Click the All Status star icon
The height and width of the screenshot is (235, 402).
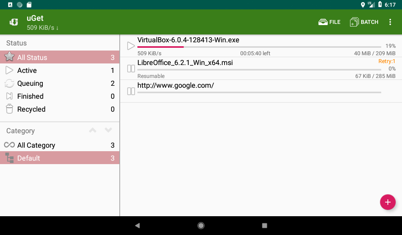click(9, 56)
